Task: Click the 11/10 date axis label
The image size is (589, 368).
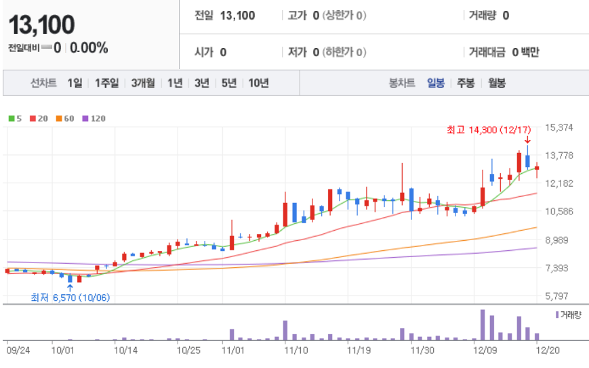Action: pos(296,350)
